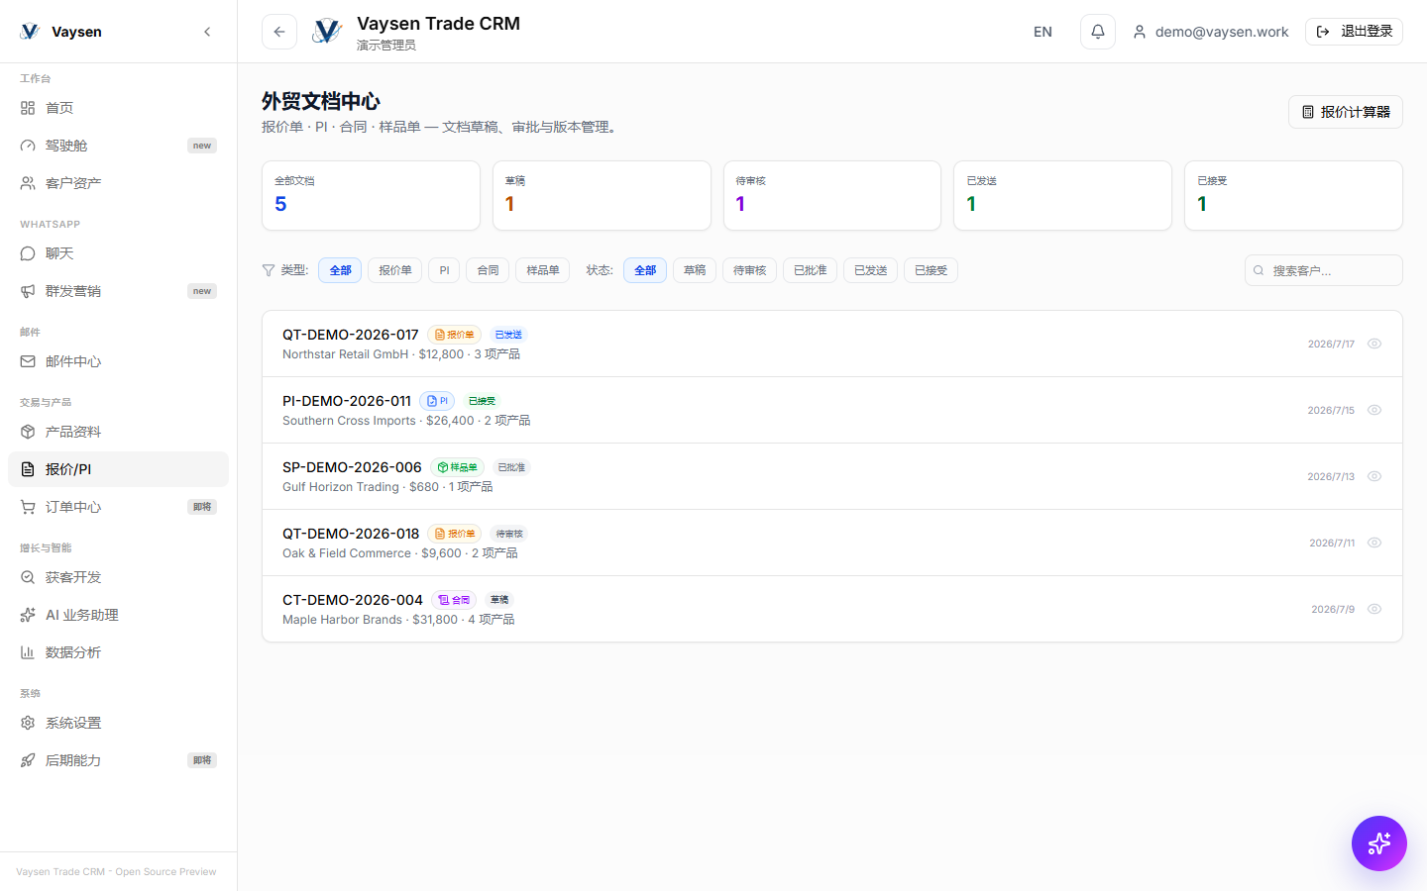Click the demo@vaysen.work user account
The image size is (1427, 891).
pyautogui.click(x=1211, y=32)
